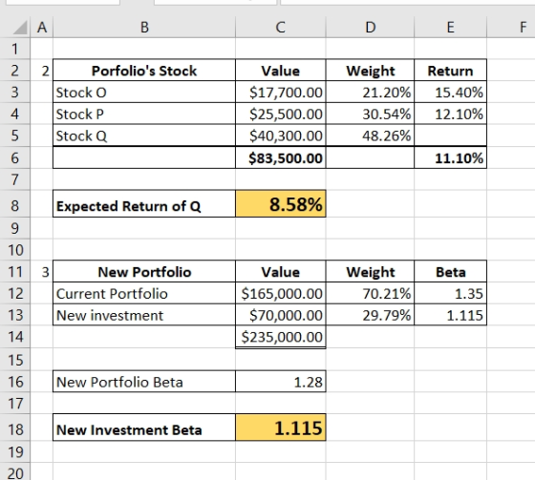This screenshot has height=480, width=535.
Task: Select the $235,000.00 total cell
Action: tap(281, 337)
